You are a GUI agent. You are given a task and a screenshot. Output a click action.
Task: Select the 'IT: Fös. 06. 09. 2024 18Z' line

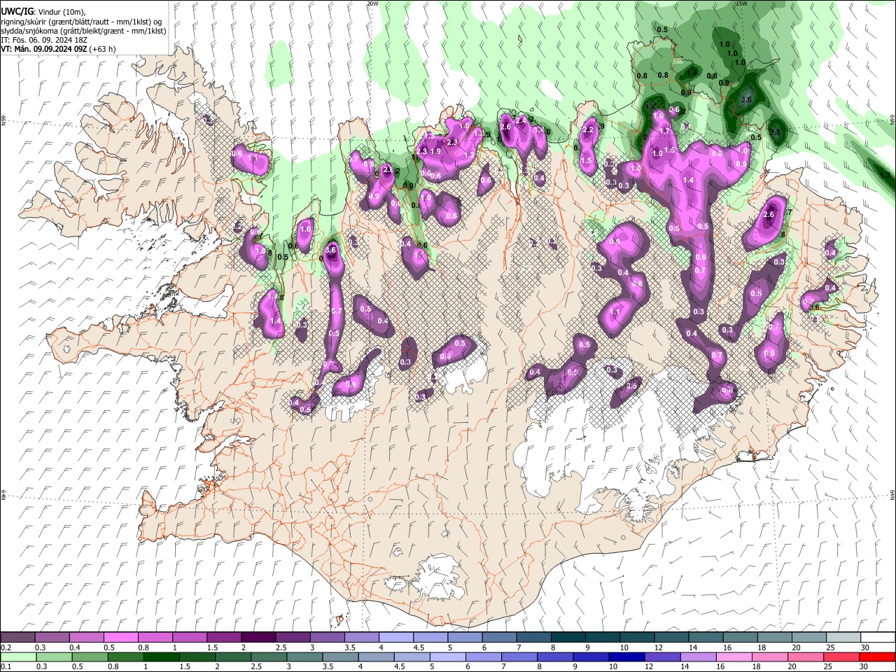click(43, 40)
